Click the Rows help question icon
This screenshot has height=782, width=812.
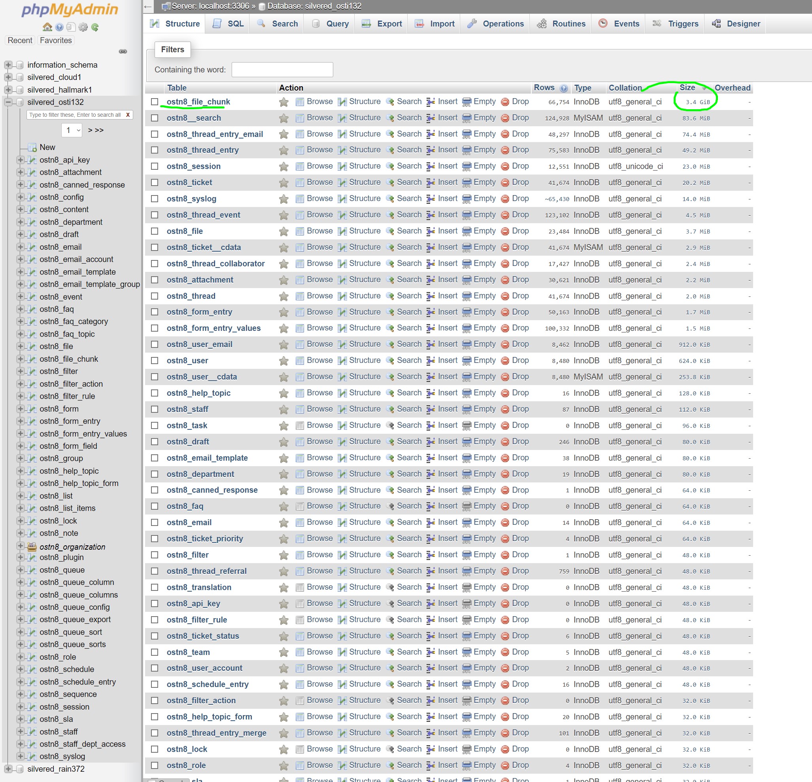(563, 88)
